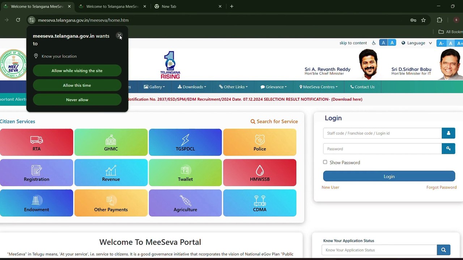Click skip to content link
Screen dimensions: 463x260
point(353,43)
